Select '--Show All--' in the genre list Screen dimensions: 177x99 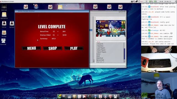(x=100, y=44)
